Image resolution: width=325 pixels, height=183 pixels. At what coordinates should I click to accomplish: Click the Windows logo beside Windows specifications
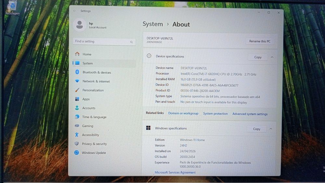coord(148,128)
